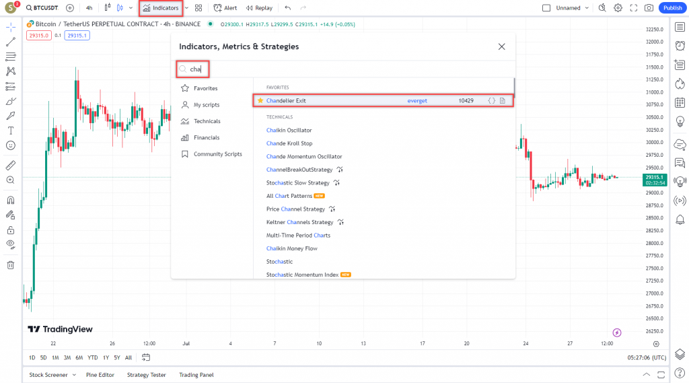Open quick search icon in toolbar
This screenshot has height=383, width=689.
602,8
